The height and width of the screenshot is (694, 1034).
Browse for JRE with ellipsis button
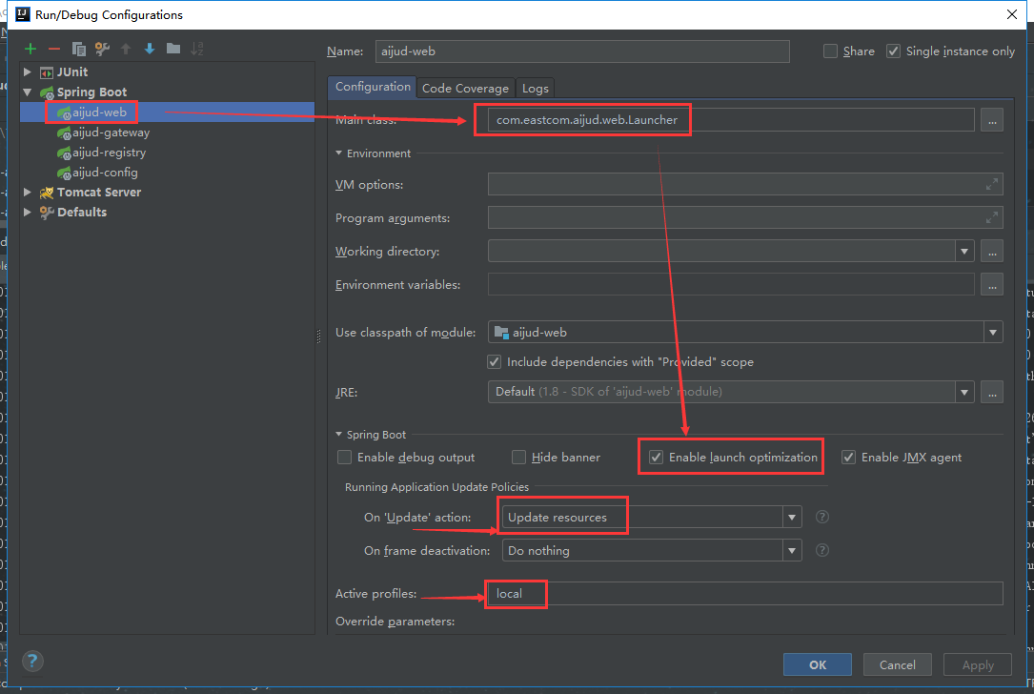point(992,392)
